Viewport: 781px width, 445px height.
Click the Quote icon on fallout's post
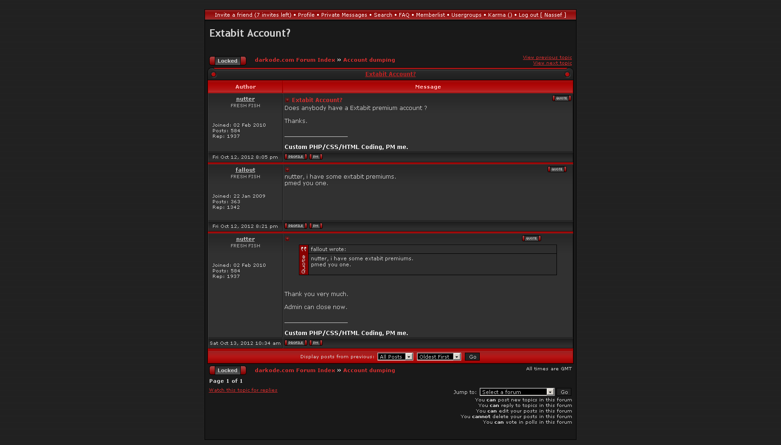pyautogui.click(x=557, y=169)
